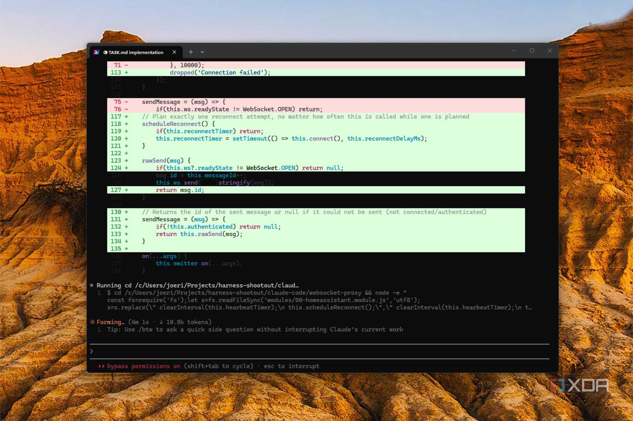Click the setTimeout reconnect line 120
Screen dimensions: 633x421
pyautogui.click(x=316, y=139)
